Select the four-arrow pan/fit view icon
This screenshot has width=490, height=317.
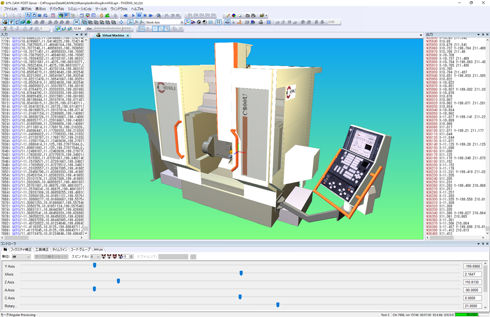pos(121,22)
